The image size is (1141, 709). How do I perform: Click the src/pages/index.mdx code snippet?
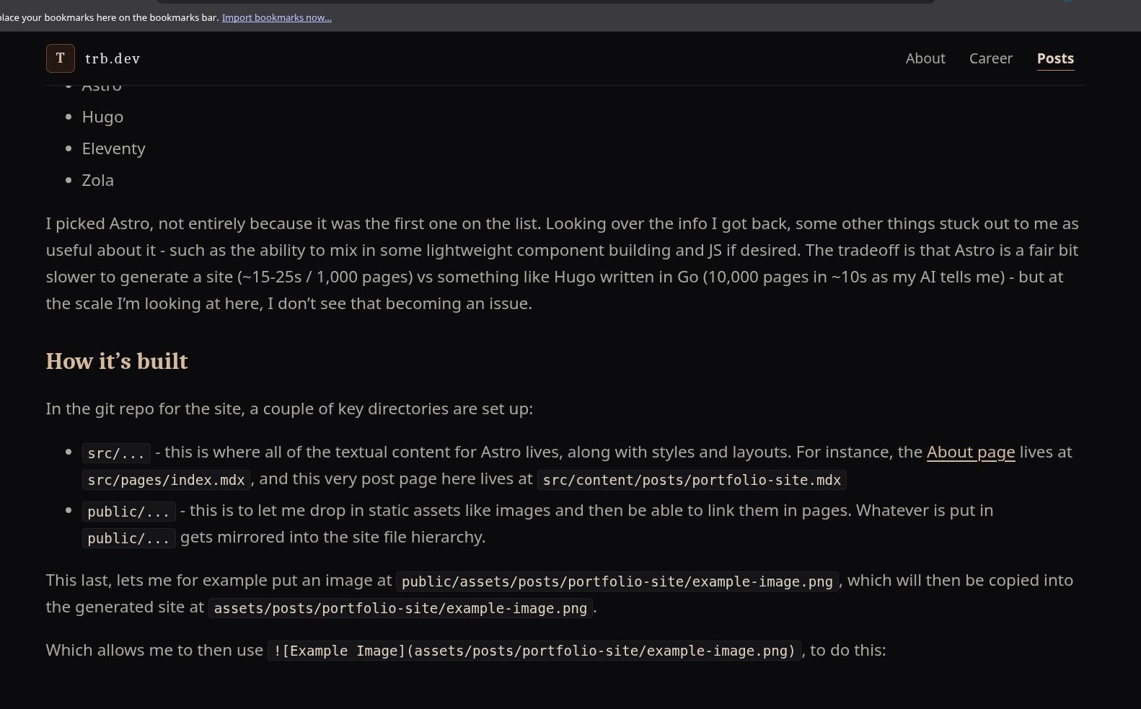pos(166,480)
